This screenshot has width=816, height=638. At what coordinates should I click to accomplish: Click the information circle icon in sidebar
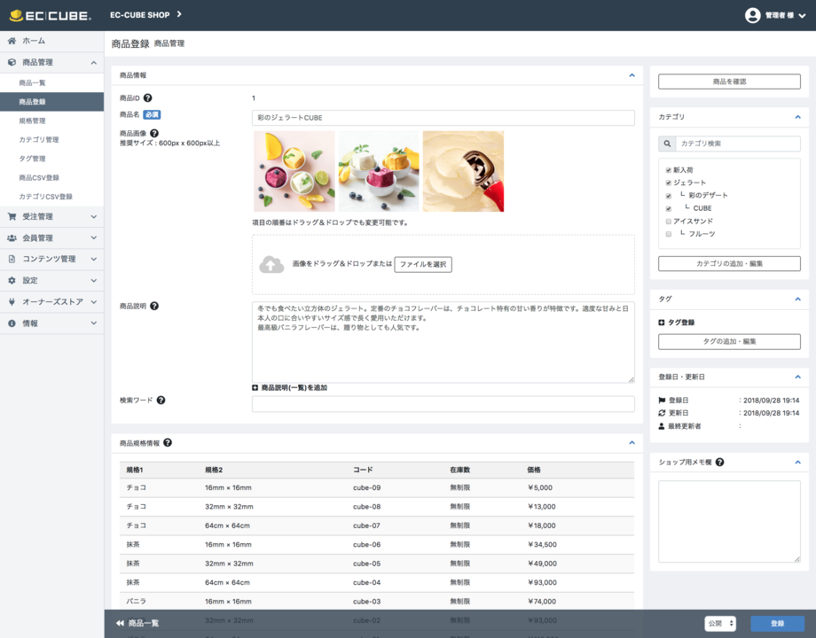tap(12, 323)
